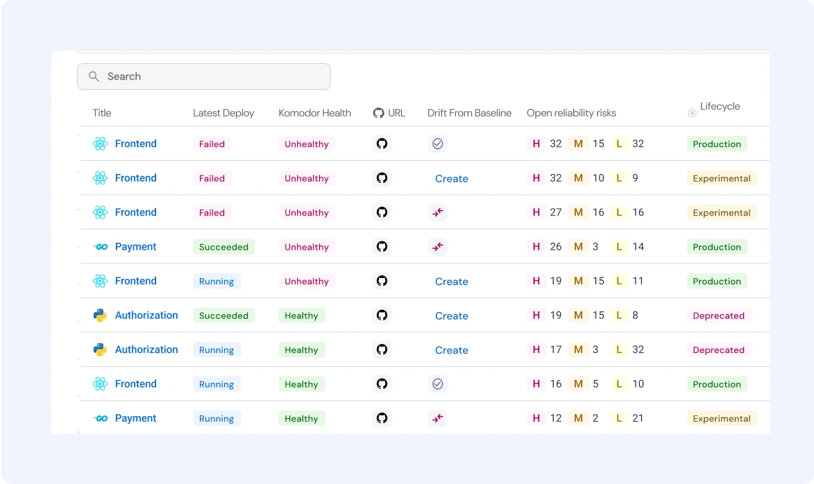Click the M risk badge showing 10
This screenshot has width=814, height=484.
(578, 178)
